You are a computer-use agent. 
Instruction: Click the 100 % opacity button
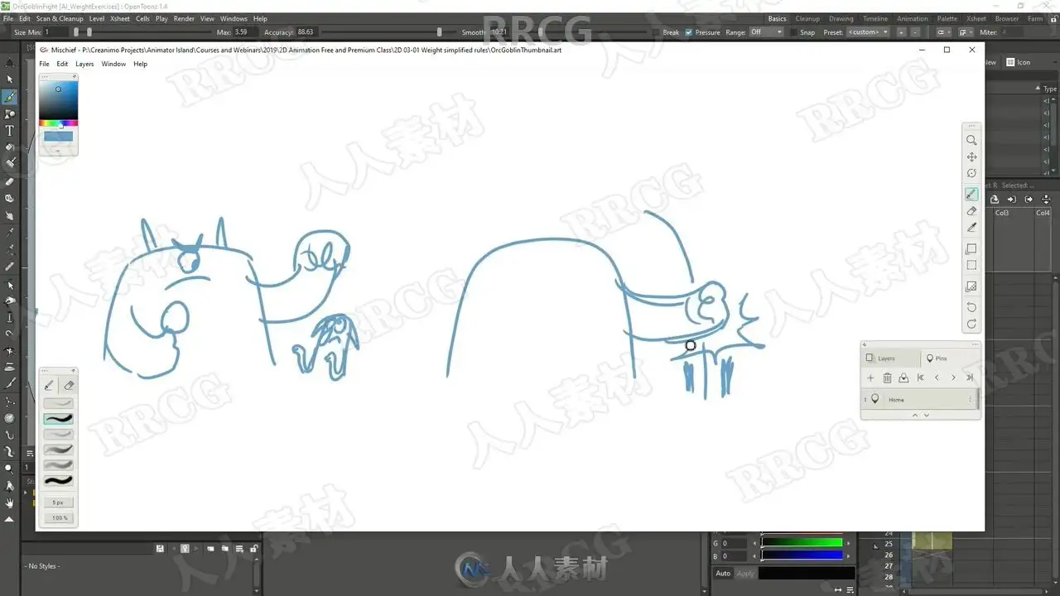click(60, 518)
